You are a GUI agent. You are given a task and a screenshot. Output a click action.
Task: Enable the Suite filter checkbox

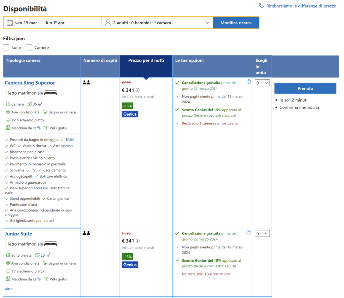(x=6, y=47)
